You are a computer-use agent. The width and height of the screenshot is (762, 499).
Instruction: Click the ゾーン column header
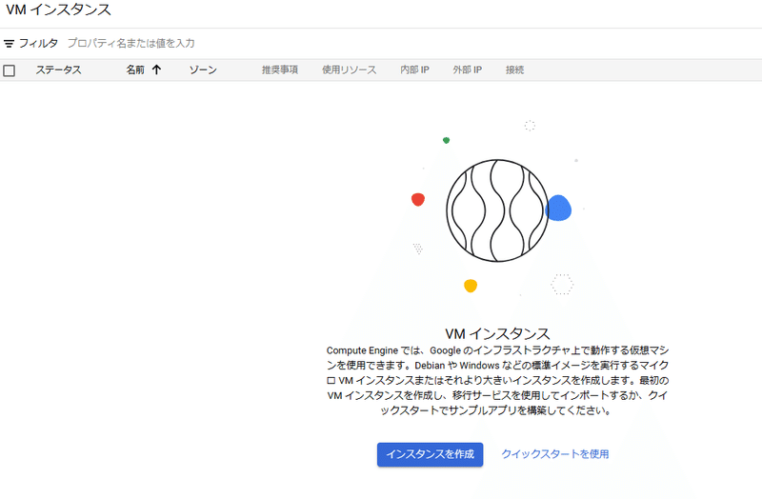(x=203, y=70)
